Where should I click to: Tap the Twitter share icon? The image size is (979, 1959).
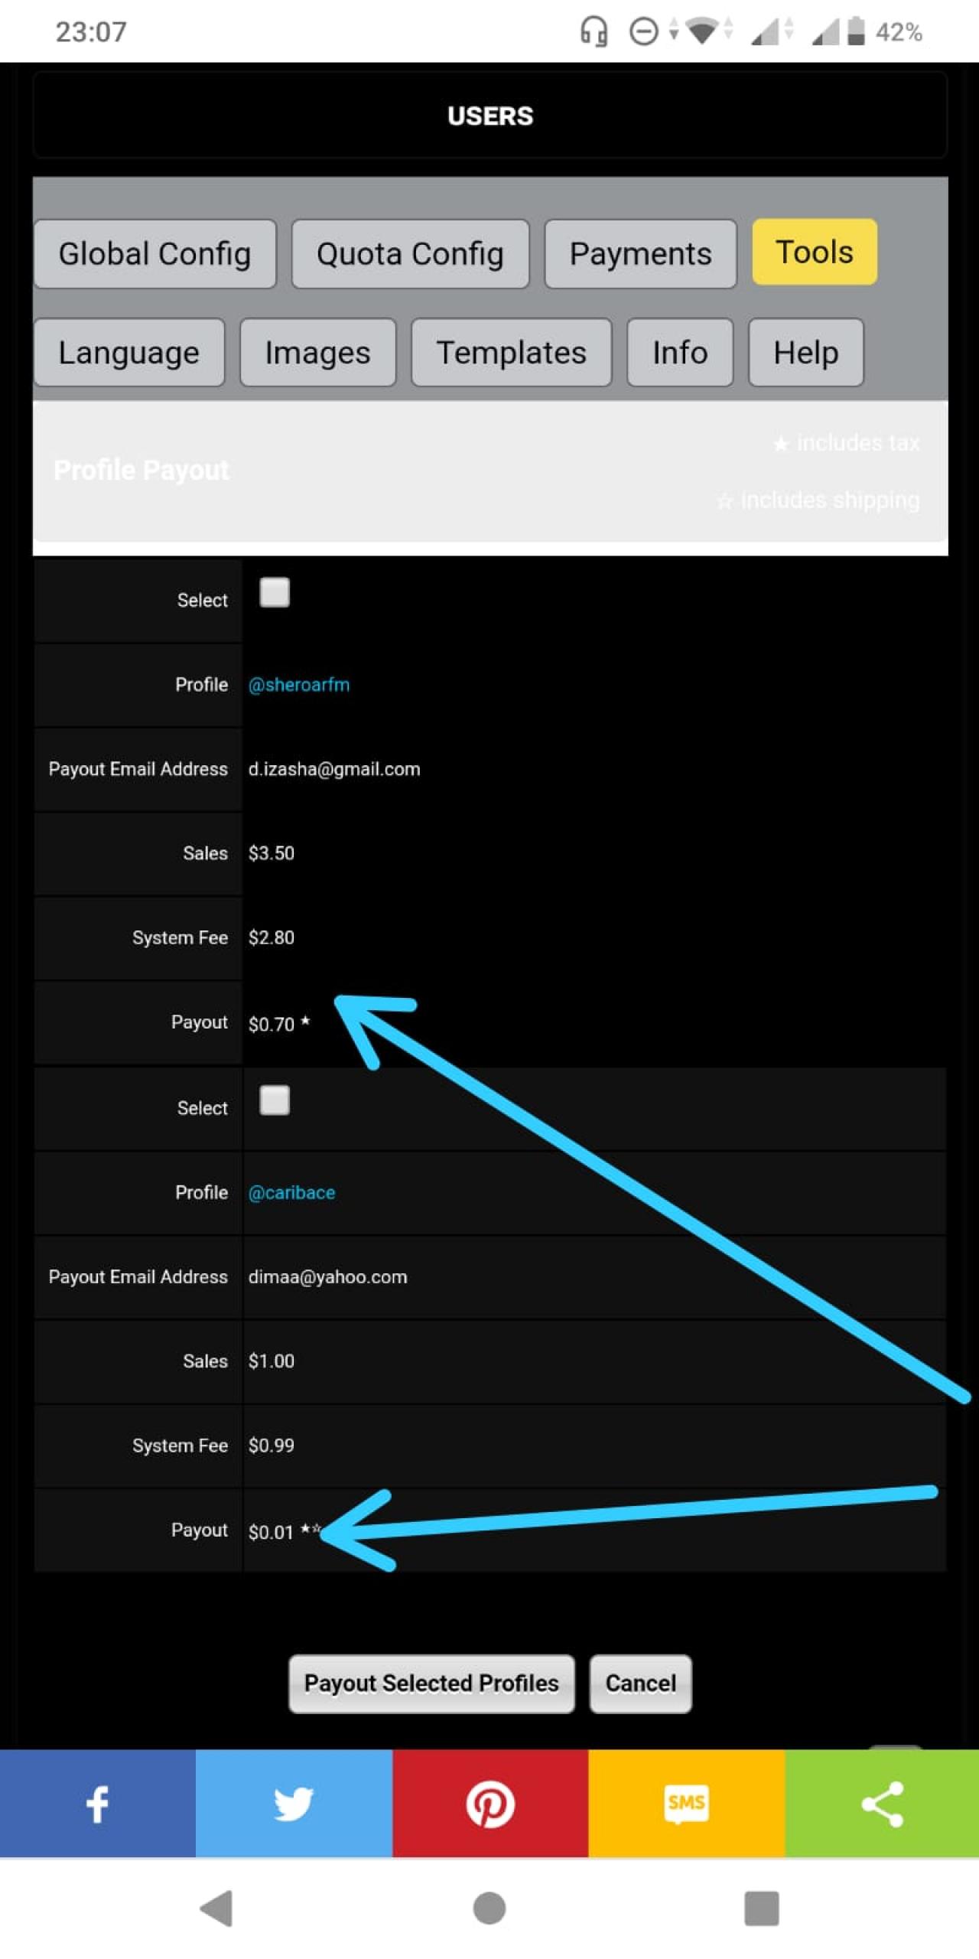pyautogui.click(x=294, y=1802)
